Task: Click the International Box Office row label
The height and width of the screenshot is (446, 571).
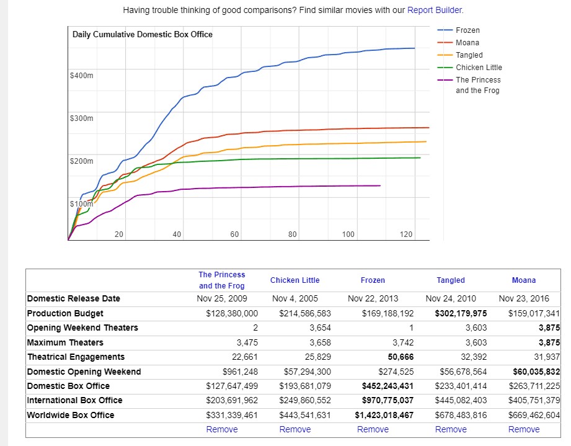Action: tap(74, 400)
